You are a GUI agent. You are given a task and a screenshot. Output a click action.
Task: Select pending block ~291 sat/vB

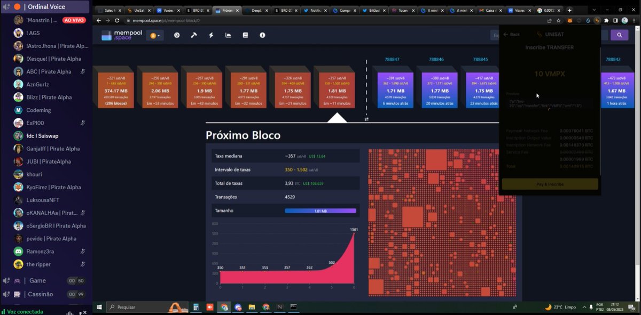[x=245, y=87]
